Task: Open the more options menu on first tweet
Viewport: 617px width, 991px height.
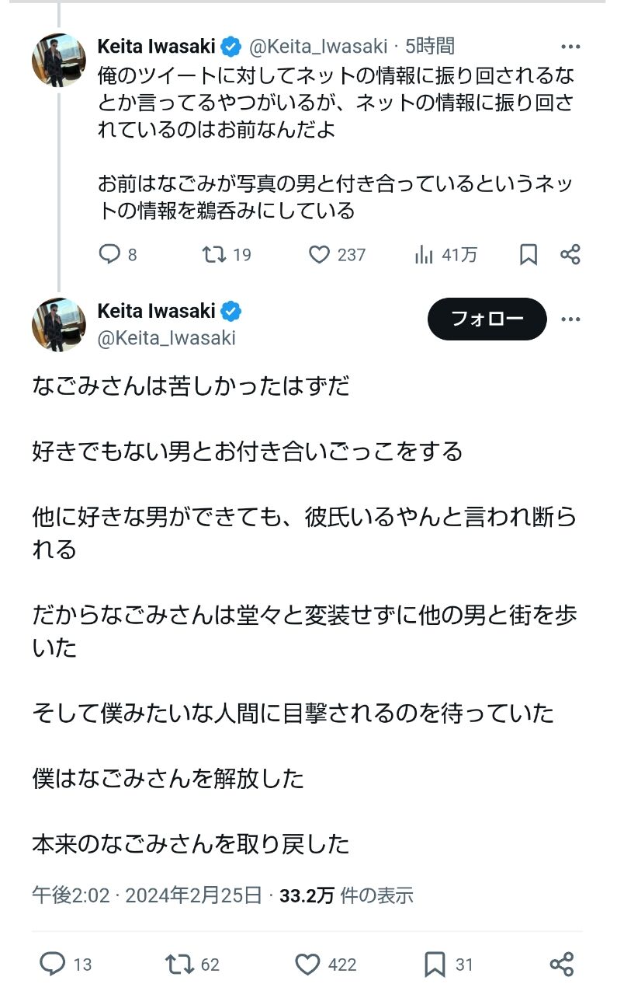Action: 570,47
